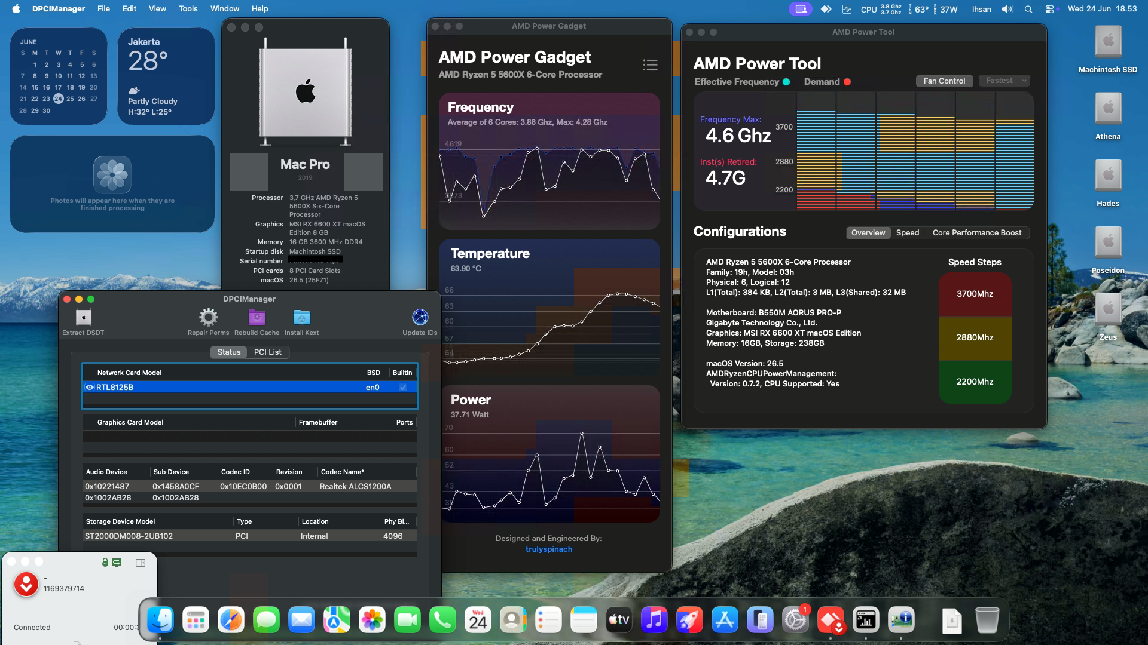Open Core Performance Boost tab
The height and width of the screenshot is (645, 1148).
pos(977,233)
